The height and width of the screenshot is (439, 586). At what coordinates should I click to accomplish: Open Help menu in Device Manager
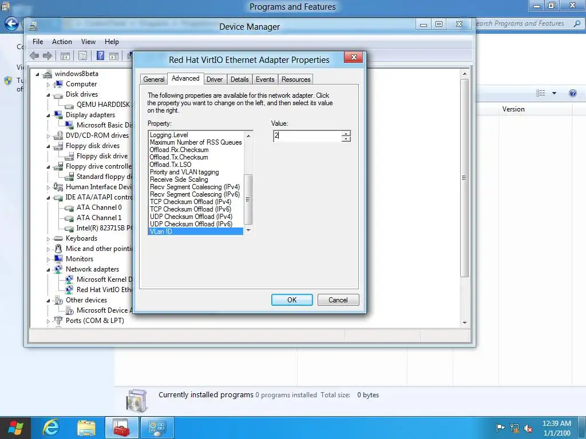click(112, 42)
